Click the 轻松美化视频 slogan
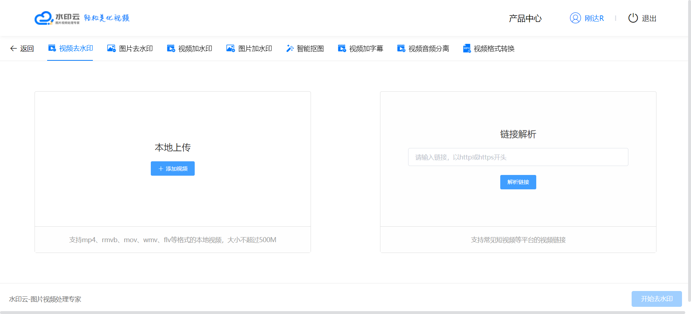 coord(107,18)
